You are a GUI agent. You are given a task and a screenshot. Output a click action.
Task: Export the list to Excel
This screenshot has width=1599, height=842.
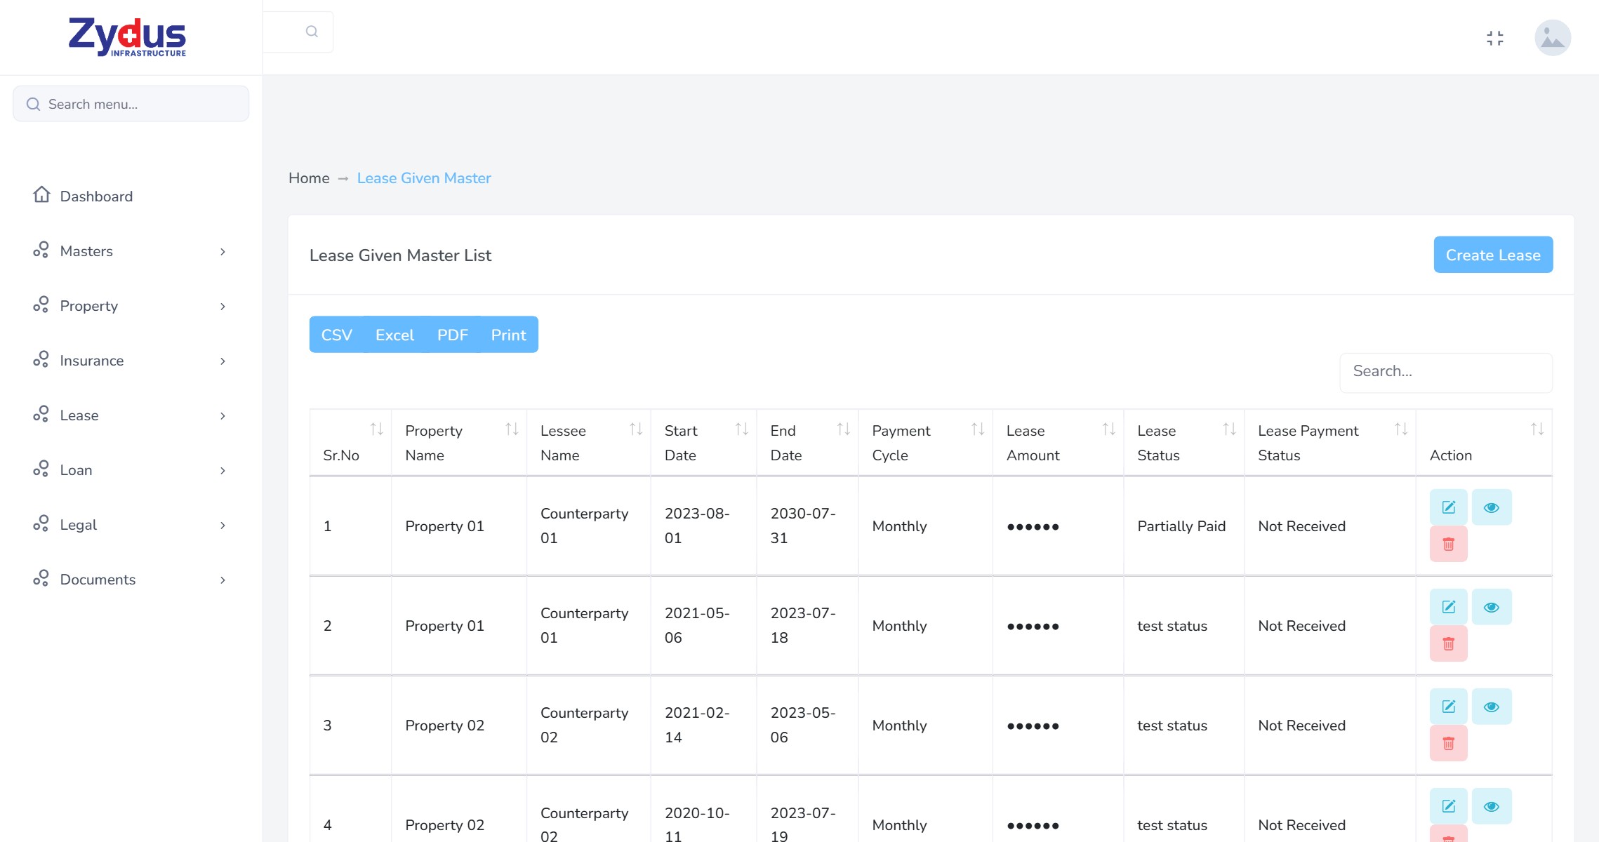394,335
